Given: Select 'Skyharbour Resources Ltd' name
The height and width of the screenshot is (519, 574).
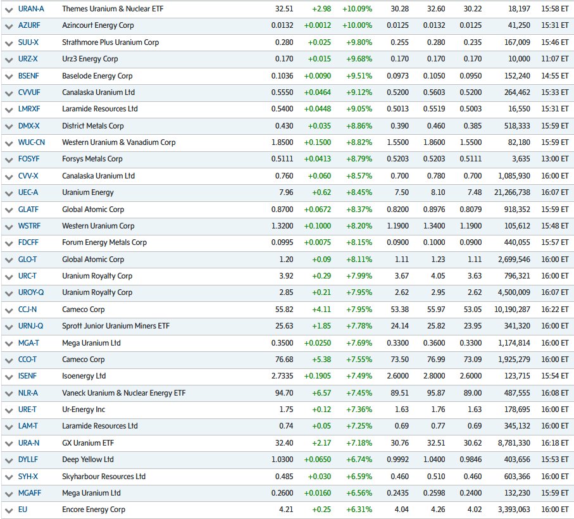Looking at the screenshot, I should (x=104, y=477).
